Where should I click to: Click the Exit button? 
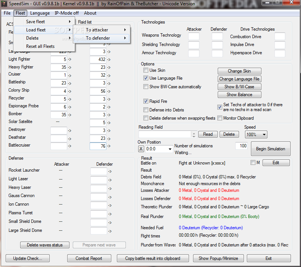pyautogui.click(x=269, y=258)
